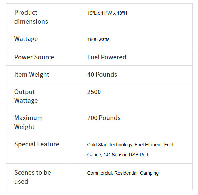
Task: Select the 40 Pounds value
Action: 102,74
